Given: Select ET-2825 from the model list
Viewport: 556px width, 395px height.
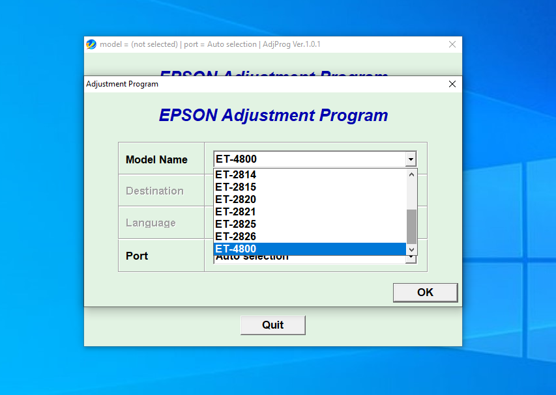Looking at the screenshot, I should (x=293, y=224).
